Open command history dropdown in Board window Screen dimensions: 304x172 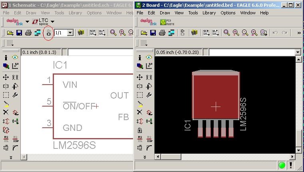[x=298, y=52]
